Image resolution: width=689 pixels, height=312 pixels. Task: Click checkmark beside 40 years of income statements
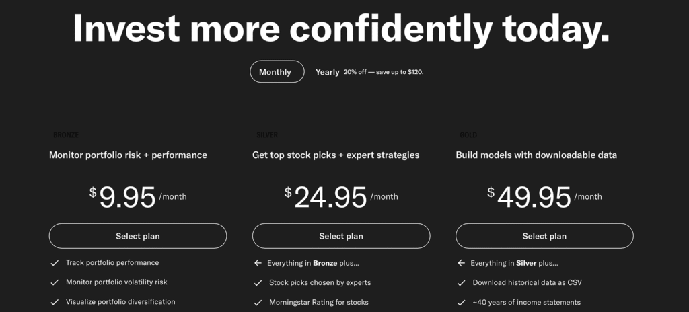(x=461, y=303)
